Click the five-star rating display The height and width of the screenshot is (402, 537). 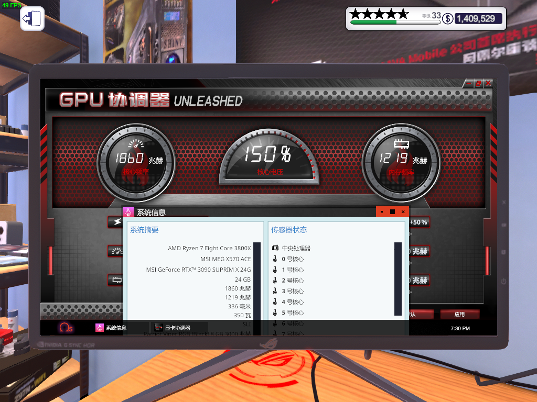pos(380,14)
